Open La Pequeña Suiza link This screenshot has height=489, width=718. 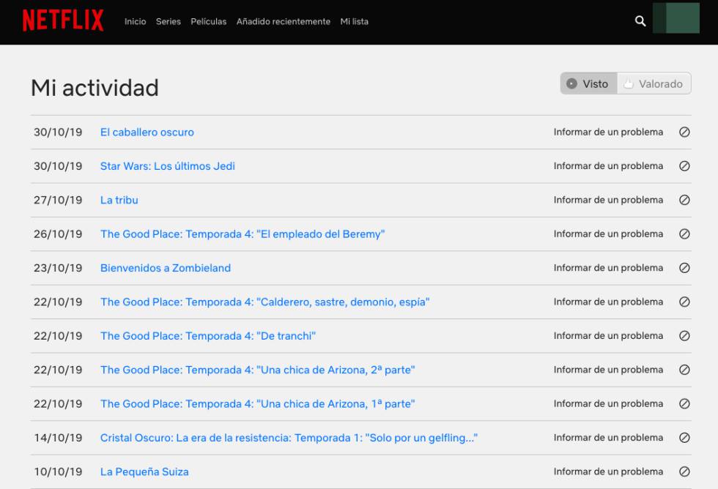[144, 471]
